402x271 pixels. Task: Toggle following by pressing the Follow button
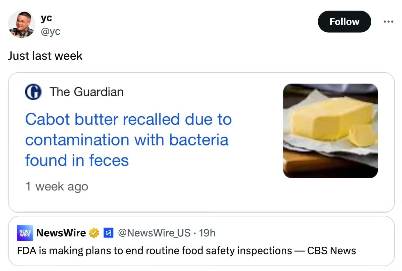(x=344, y=22)
